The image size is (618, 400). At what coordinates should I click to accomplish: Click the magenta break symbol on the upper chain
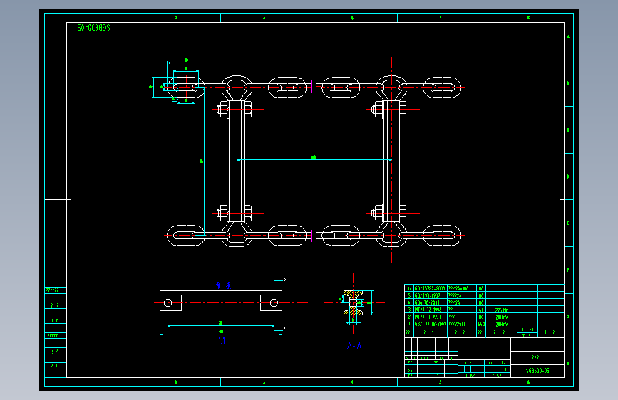314,87
